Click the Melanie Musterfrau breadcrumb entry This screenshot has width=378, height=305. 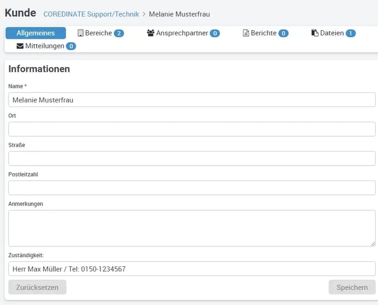pos(179,13)
